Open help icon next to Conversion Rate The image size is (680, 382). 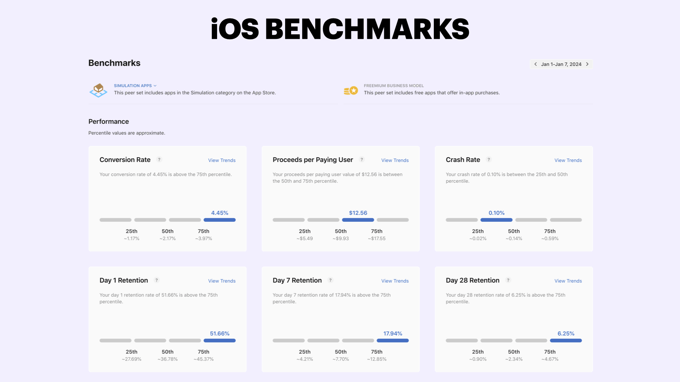point(159,160)
